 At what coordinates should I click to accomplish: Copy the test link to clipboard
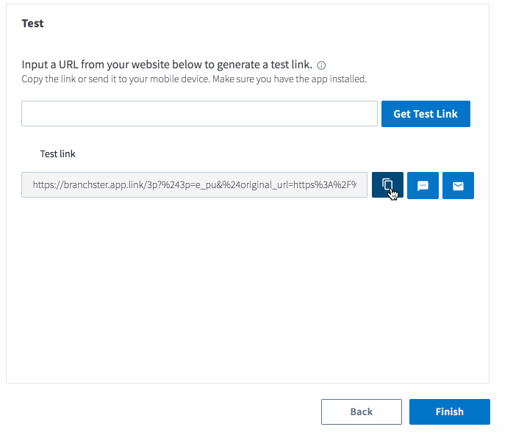[387, 185]
